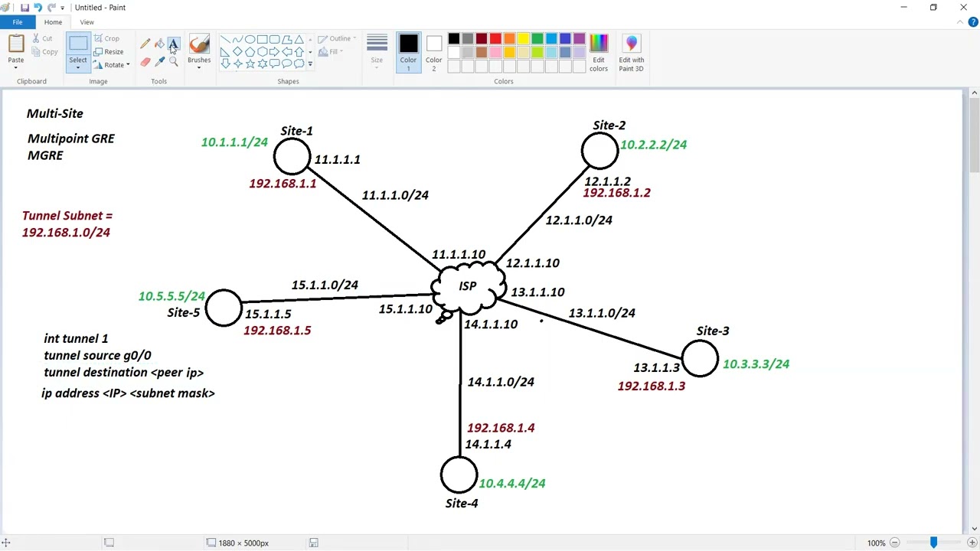980x551 pixels.
Task: Click the Copy button
Action: [x=44, y=52]
